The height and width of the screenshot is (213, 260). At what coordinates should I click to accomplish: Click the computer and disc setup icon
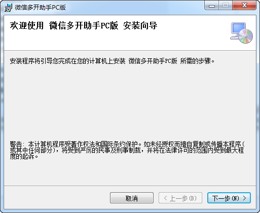[241, 33]
